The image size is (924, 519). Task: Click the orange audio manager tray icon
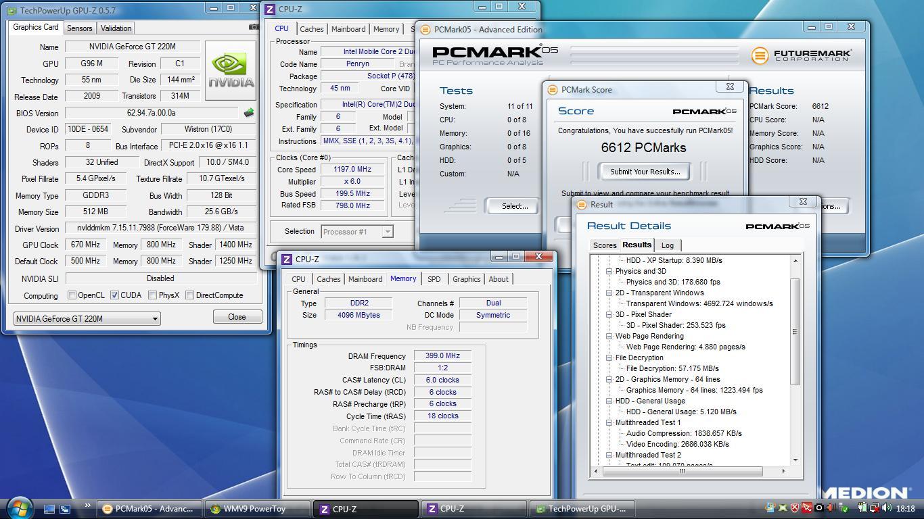click(831, 508)
